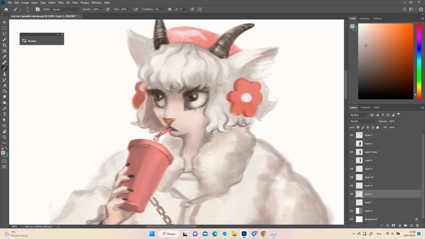Select the Eyedropper tool
425x239 pixels.
pyautogui.click(x=5, y=57)
